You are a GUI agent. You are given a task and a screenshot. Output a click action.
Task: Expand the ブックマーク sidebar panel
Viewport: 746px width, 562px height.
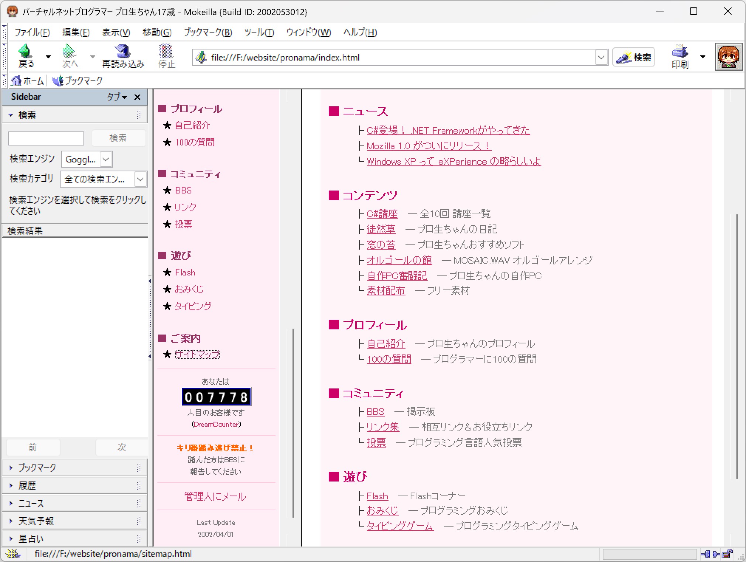(x=37, y=468)
